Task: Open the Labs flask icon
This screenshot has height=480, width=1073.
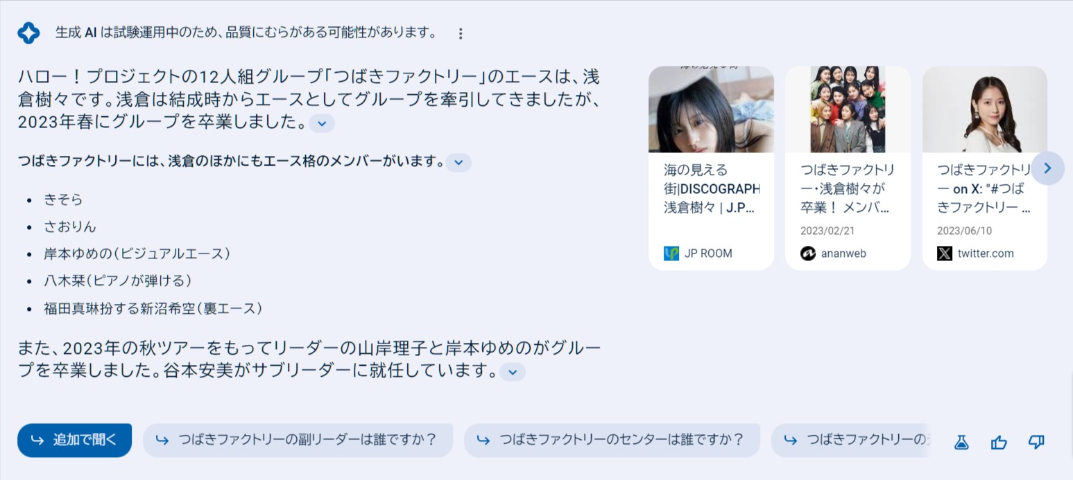Action: point(961,442)
